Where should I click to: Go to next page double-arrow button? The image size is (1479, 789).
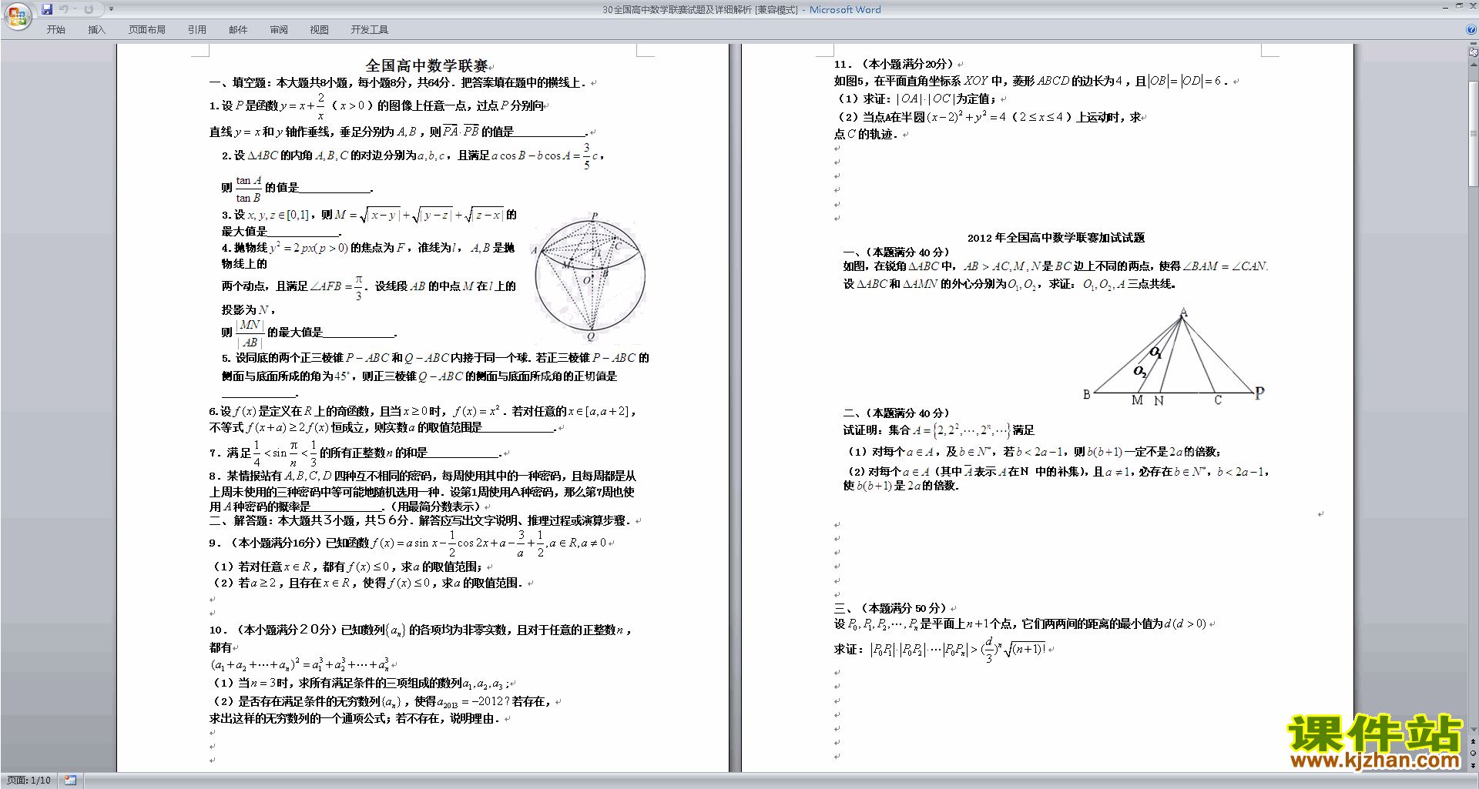1474,765
